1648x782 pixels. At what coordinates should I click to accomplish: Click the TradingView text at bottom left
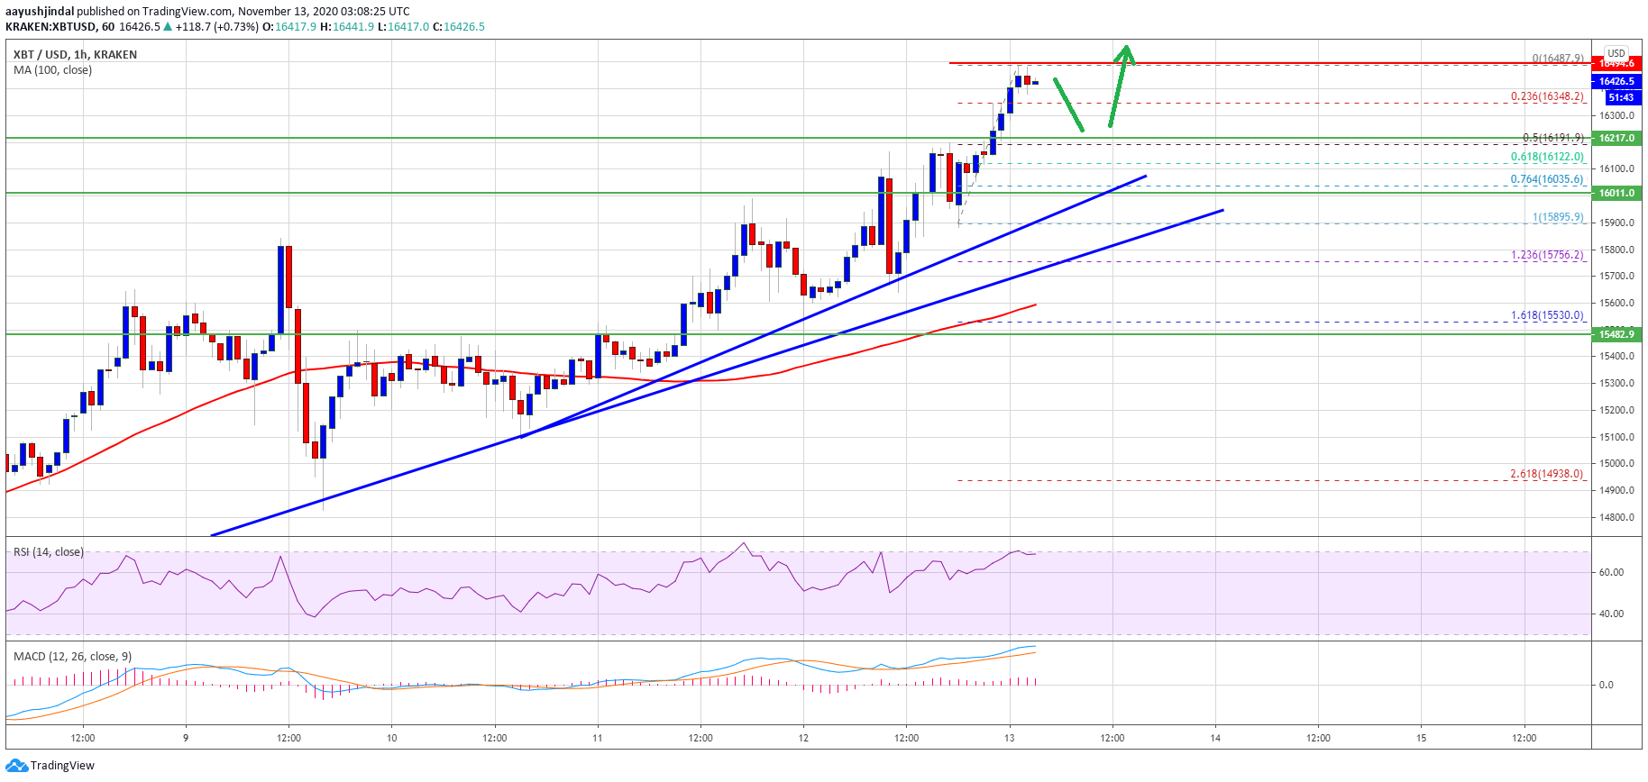[x=62, y=766]
